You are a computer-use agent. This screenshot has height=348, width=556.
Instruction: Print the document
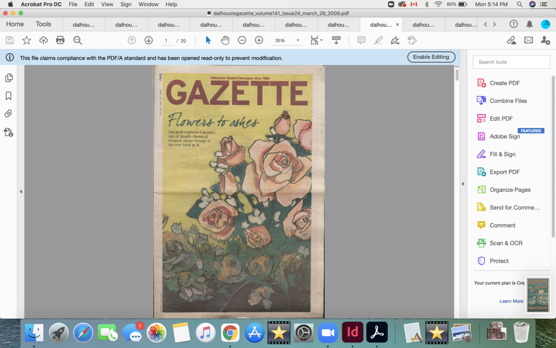(x=60, y=40)
